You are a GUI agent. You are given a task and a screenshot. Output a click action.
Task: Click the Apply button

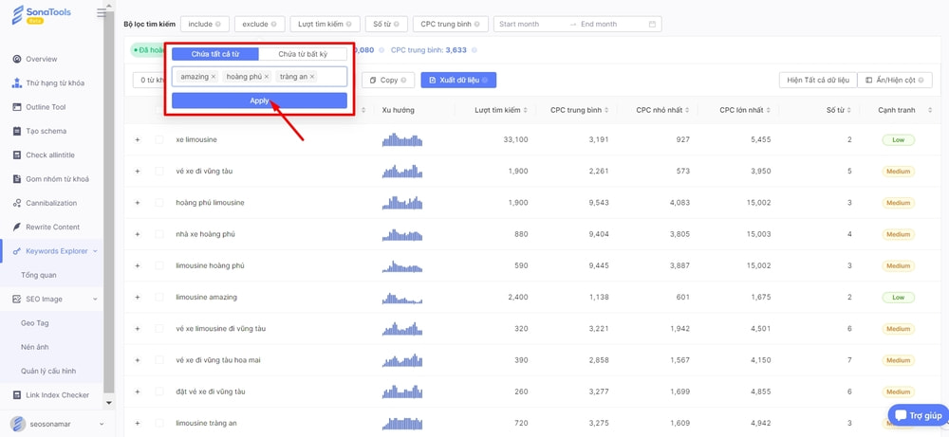260,100
